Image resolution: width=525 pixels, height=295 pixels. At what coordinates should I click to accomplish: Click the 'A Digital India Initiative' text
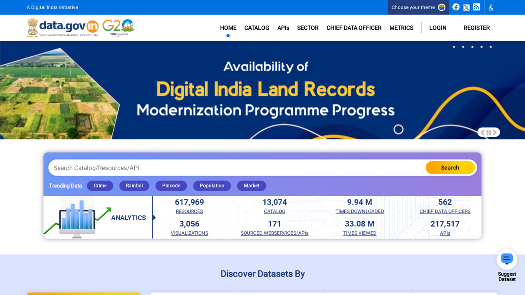(52, 7)
